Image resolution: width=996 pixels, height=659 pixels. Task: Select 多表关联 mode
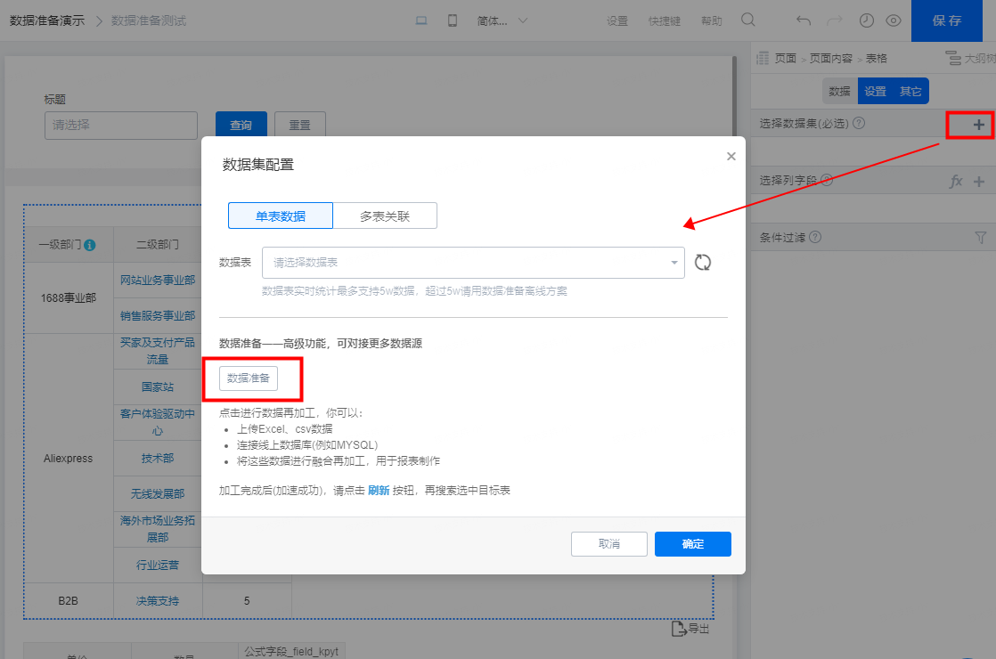coord(385,216)
